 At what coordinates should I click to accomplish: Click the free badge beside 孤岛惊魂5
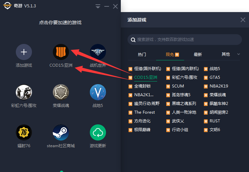168,95
